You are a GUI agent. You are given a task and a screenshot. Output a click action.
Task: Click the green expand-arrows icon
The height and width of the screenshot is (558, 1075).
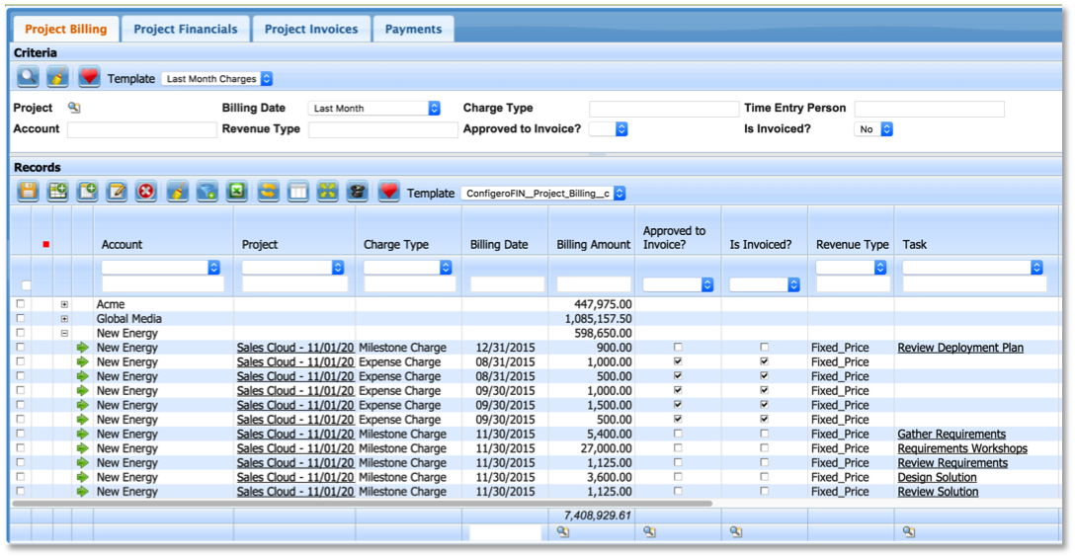click(328, 192)
